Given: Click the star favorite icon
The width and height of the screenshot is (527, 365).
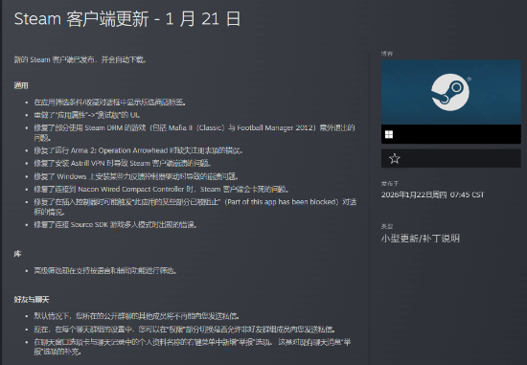Looking at the screenshot, I should click(x=394, y=158).
